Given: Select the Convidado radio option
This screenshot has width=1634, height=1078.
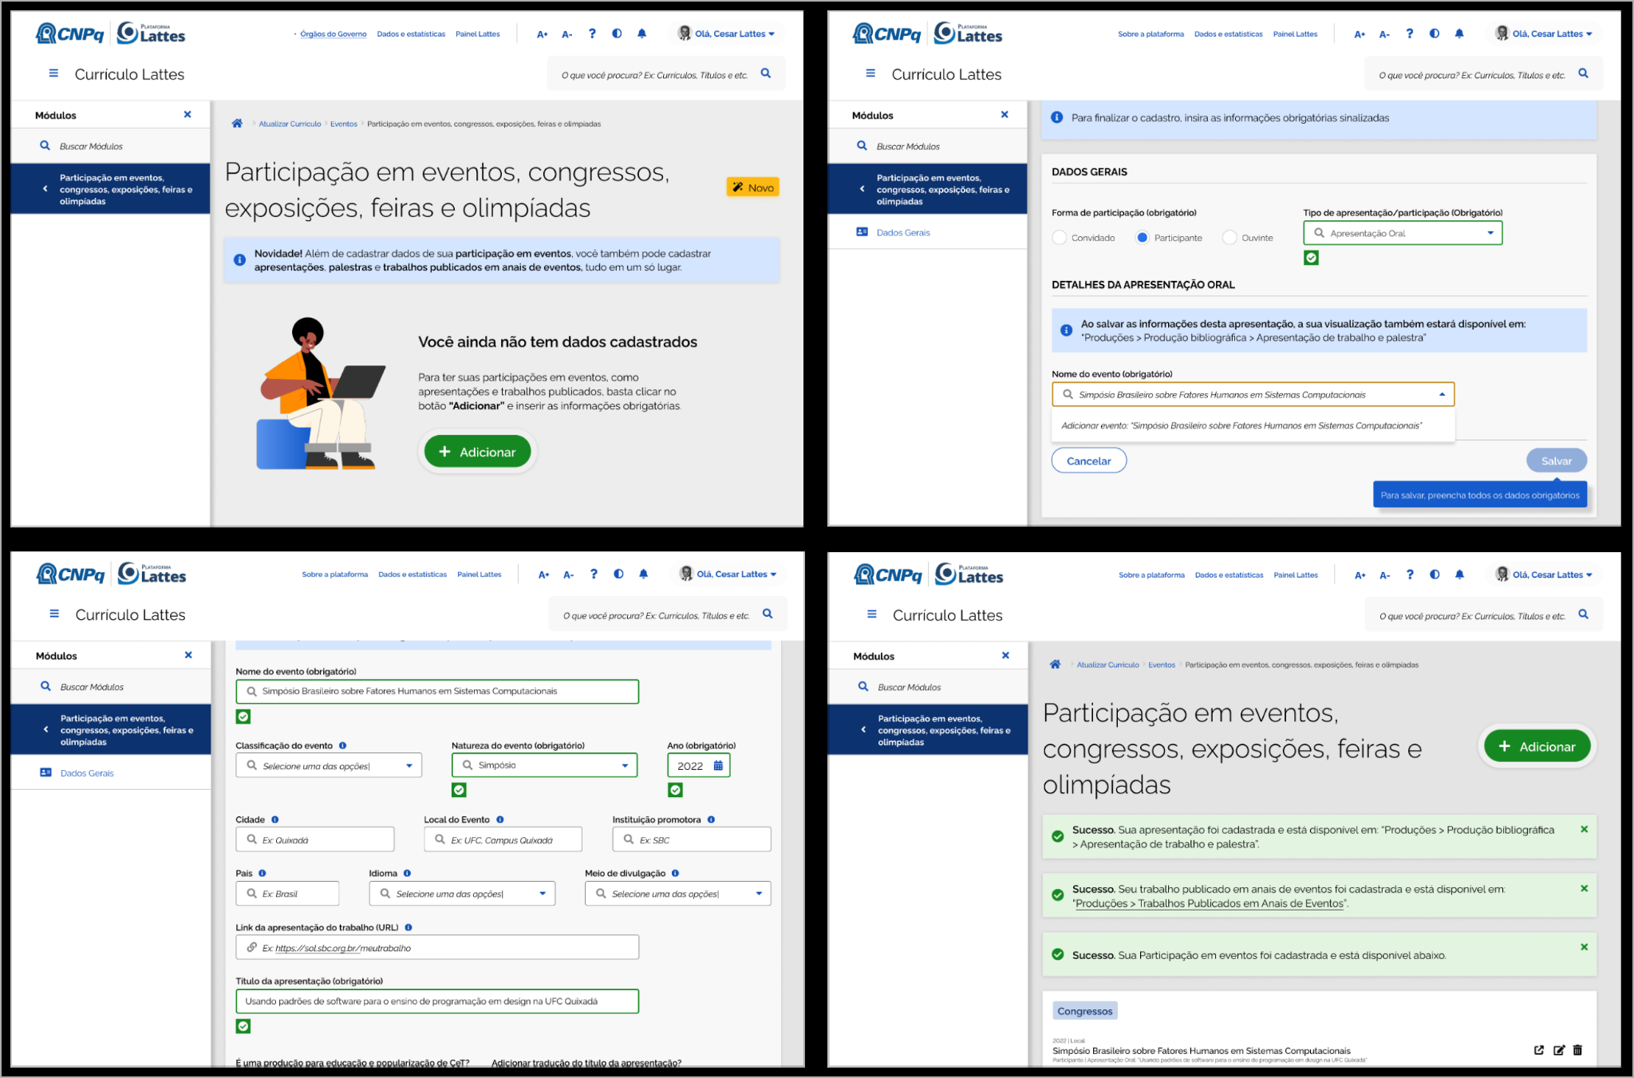Looking at the screenshot, I should point(1060,238).
